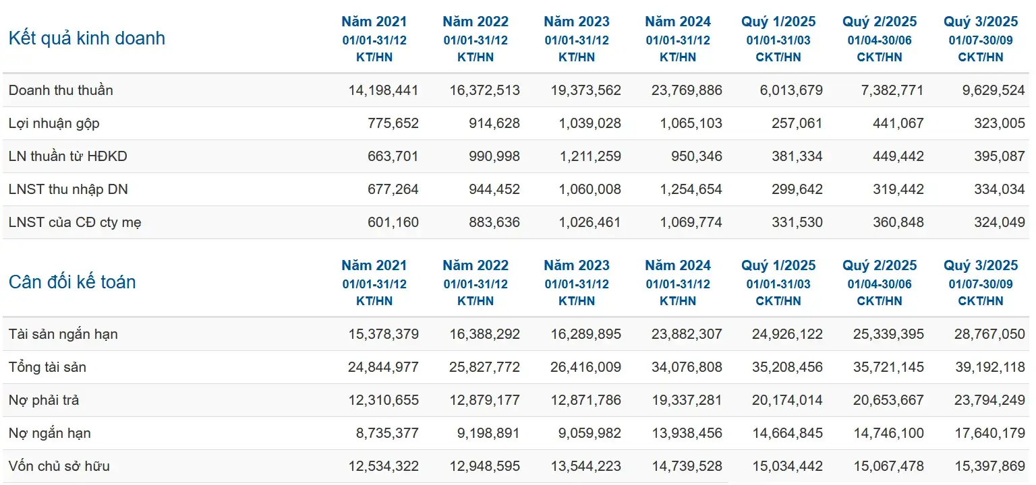Open the "Quý 1/2025" column header
This screenshot has width=1036, height=485.
click(779, 21)
